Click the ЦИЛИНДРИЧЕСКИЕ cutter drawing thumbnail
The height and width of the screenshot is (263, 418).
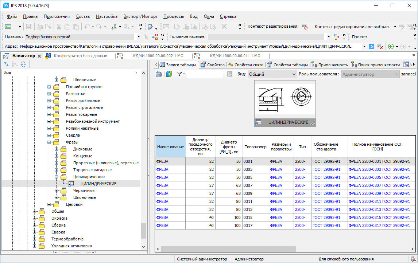[x=285, y=99]
